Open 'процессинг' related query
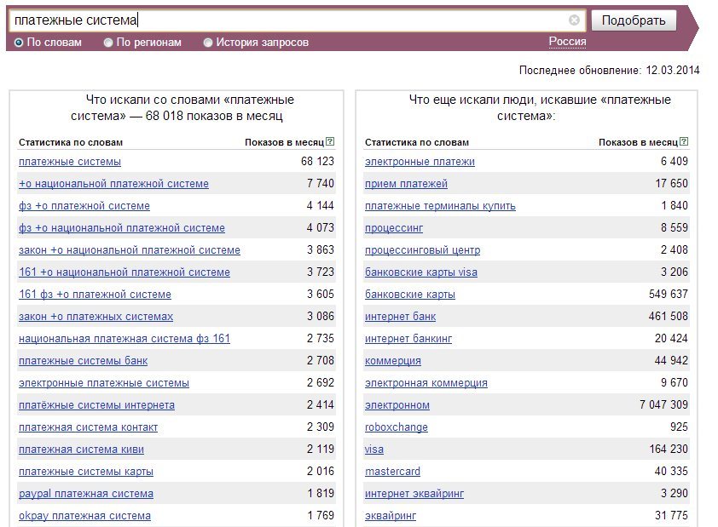Image resolution: width=718 pixels, height=527 pixels. click(394, 228)
